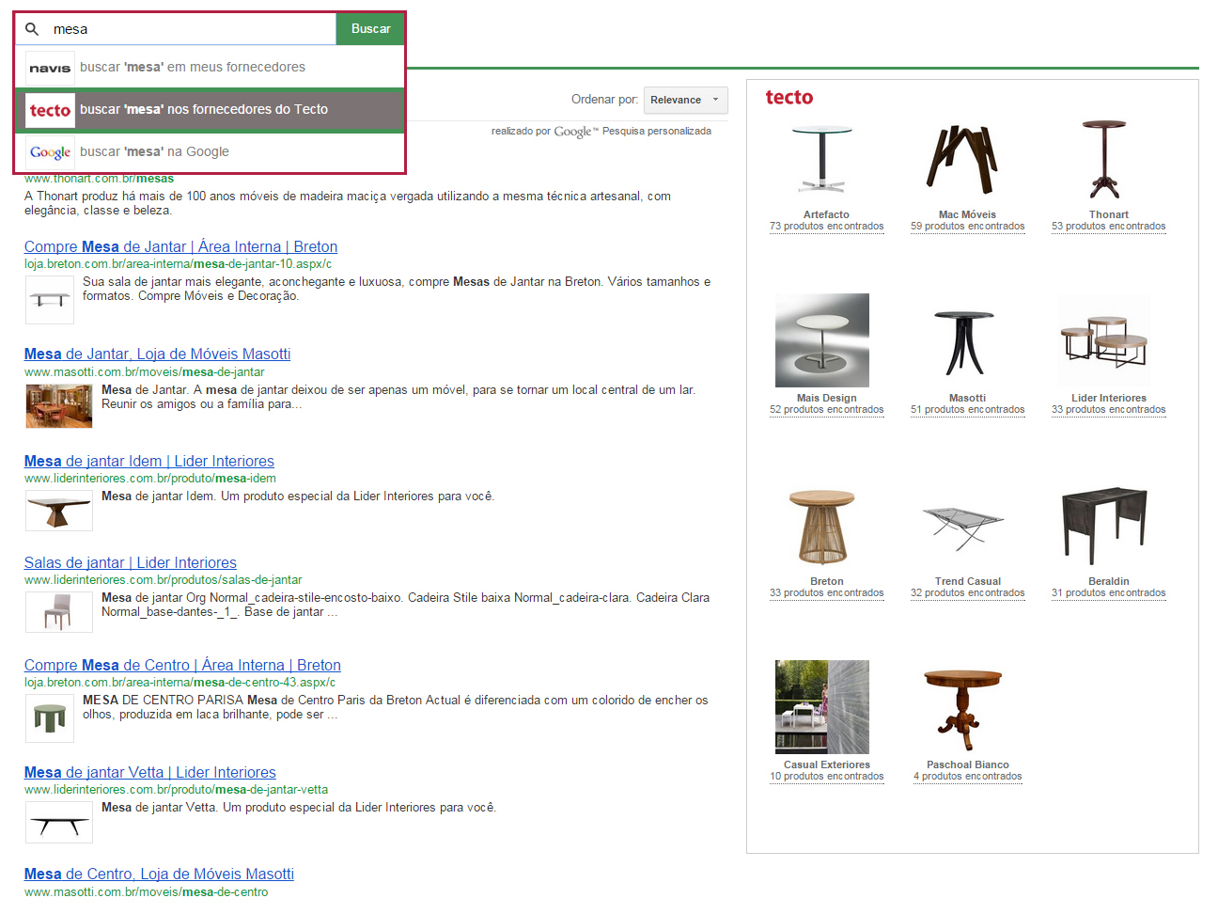Click the navis logo suggestion icon
The height and width of the screenshot is (914, 1218).
point(50,68)
